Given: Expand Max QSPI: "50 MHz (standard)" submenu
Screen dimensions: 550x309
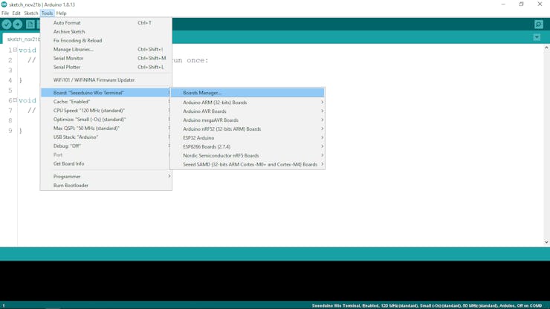Looking at the screenshot, I should pyautogui.click(x=106, y=129).
